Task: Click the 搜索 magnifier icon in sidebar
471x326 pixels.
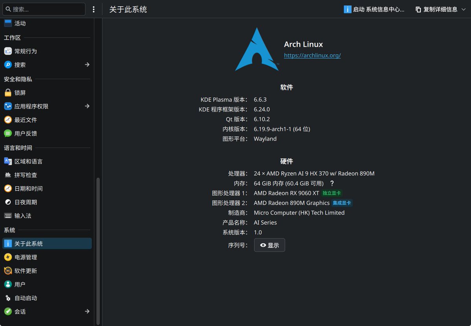Action: 8,65
